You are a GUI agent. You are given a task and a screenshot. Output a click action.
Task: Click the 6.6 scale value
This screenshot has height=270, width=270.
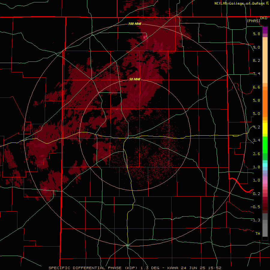[256, 87]
